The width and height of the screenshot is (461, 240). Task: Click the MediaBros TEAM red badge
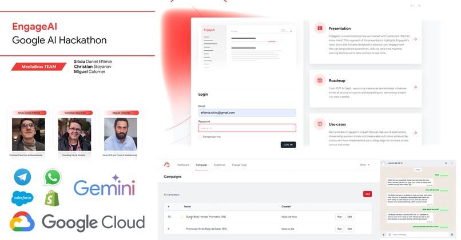(39, 67)
